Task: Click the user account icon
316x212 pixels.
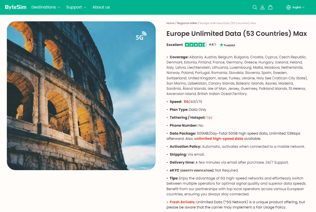Action: [262, 7]
